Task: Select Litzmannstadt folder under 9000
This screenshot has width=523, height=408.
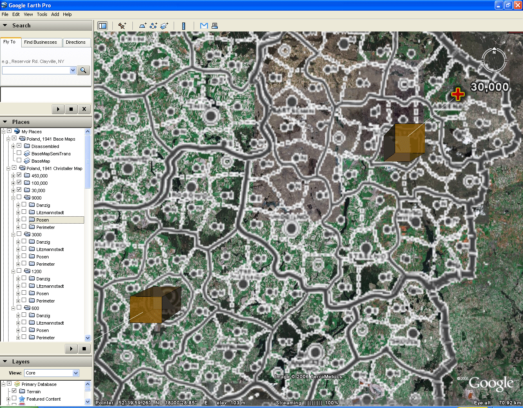Action: 50,213
